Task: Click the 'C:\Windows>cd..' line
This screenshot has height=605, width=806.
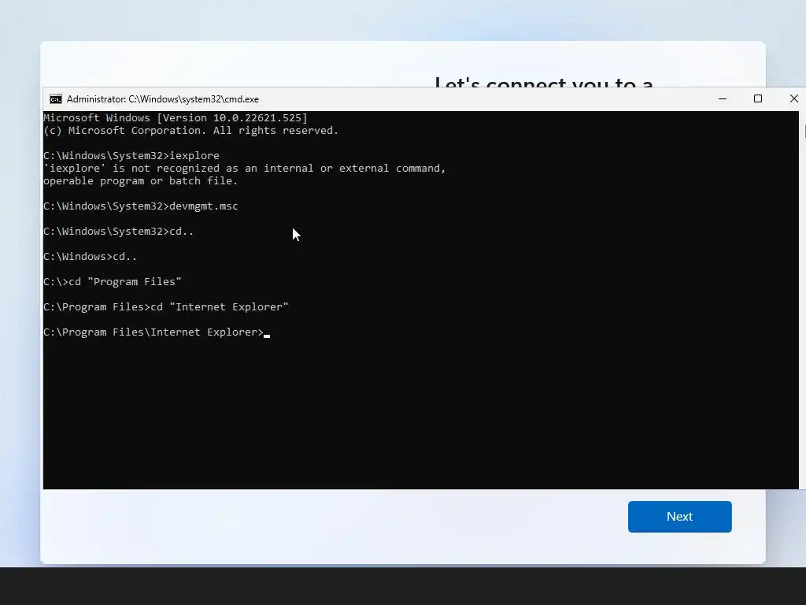Action: tap(90, 257)
